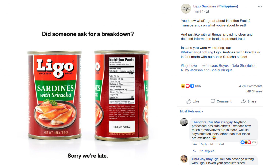The width and height of the screenshot is (263, 165).
Task: Open tagged profile Shelly Busque
Action: [221, 70]
